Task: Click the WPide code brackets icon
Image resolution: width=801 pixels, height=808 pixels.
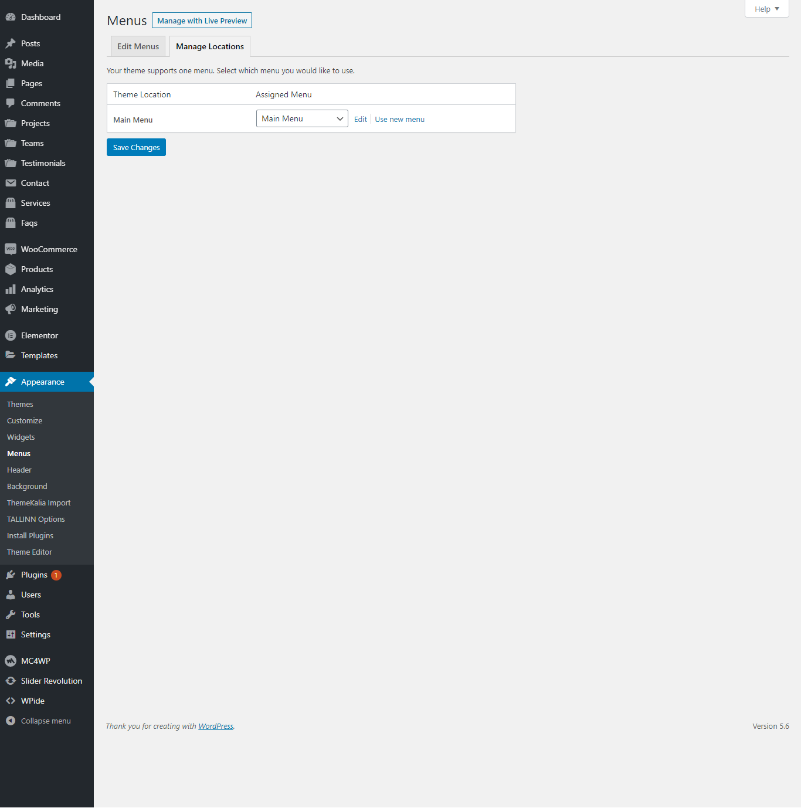Action: click(11, 701)
